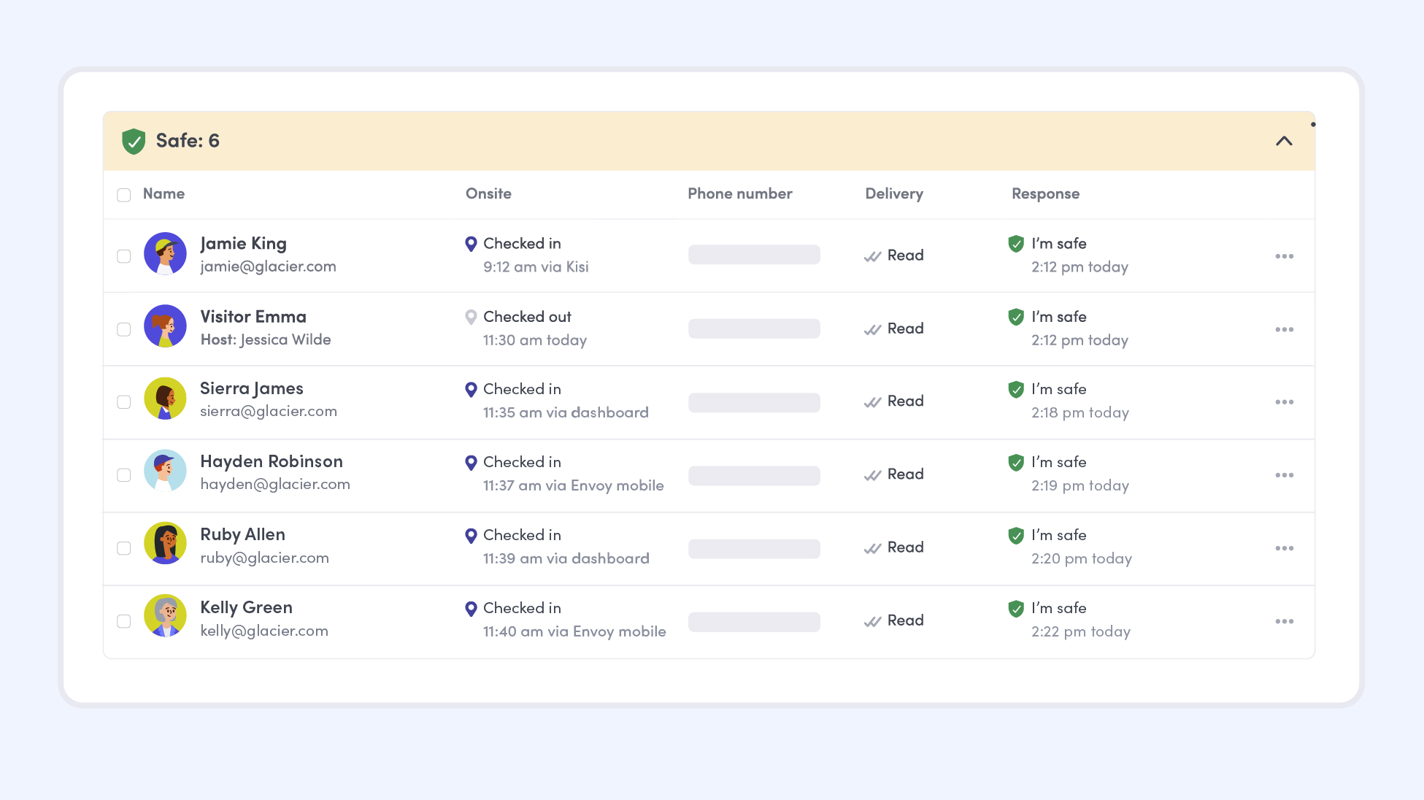Click Ruby Allen's avatar picture

tap(166, 544)
